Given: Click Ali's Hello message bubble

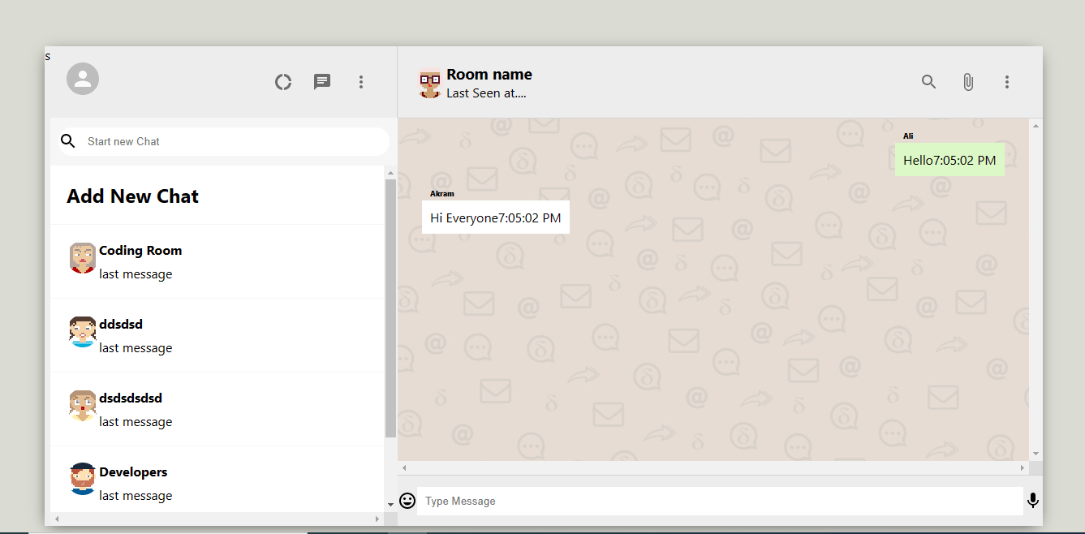Looking at the screenshot, I should pyautogui.click(x=949, y=160).
